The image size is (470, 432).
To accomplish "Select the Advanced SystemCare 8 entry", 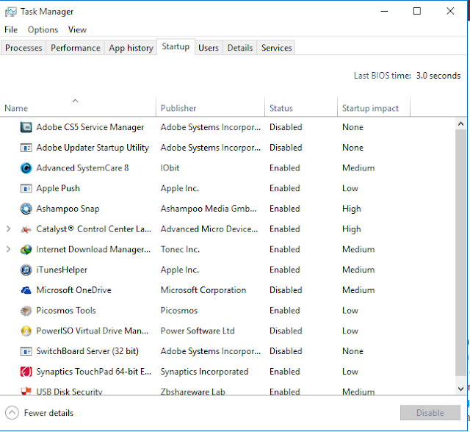I will click(82, 168).
